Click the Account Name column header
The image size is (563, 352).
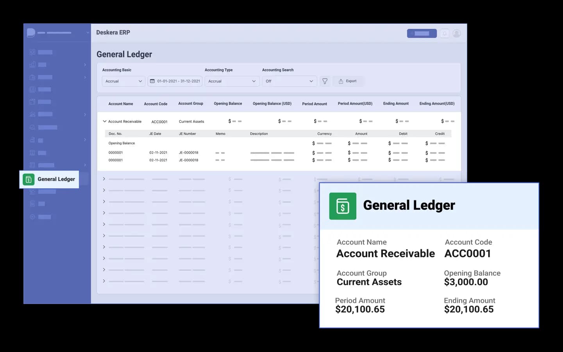click(x=121, y=104)
